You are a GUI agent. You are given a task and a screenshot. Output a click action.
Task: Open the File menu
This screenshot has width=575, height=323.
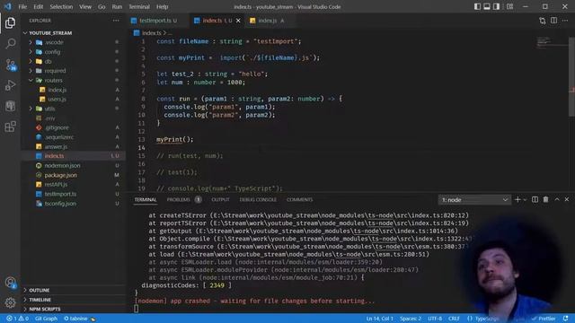[22, 6]
